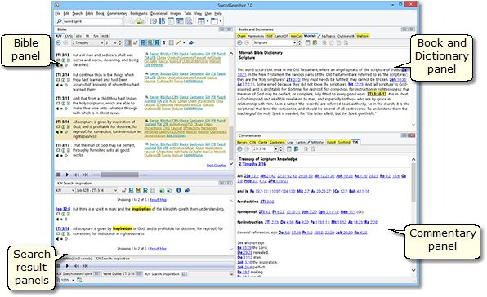Click the Commentary panel back arrow beside 2Ti 3:16
Screen dimensions: 487x297
point(239,149)
